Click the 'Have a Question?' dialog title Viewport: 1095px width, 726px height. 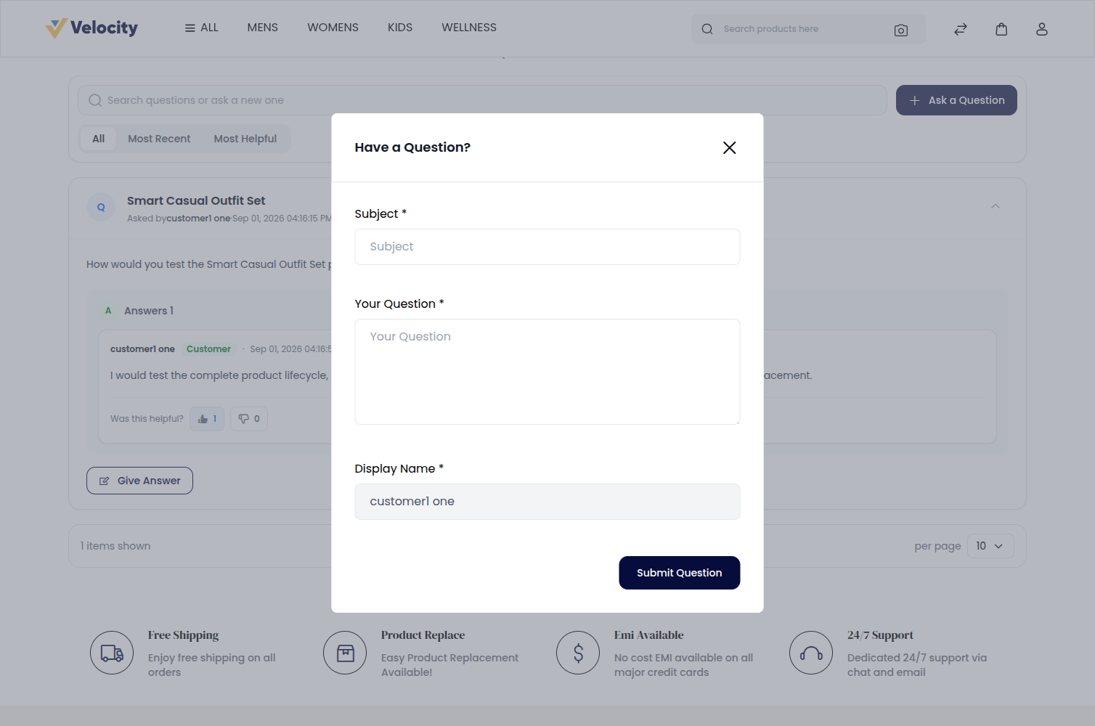pyautogui.click(x=412, y=147)
